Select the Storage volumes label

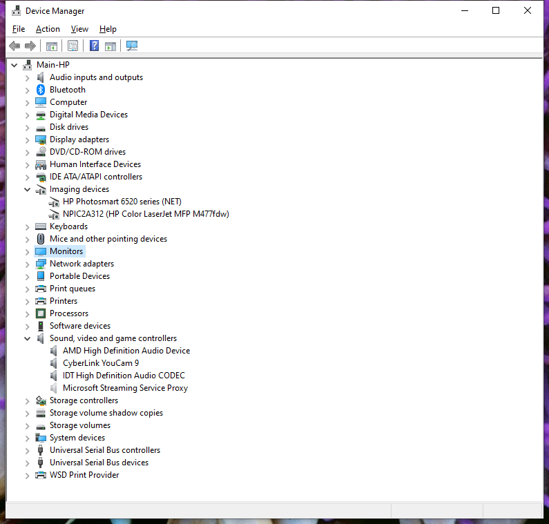pos(80,425)
